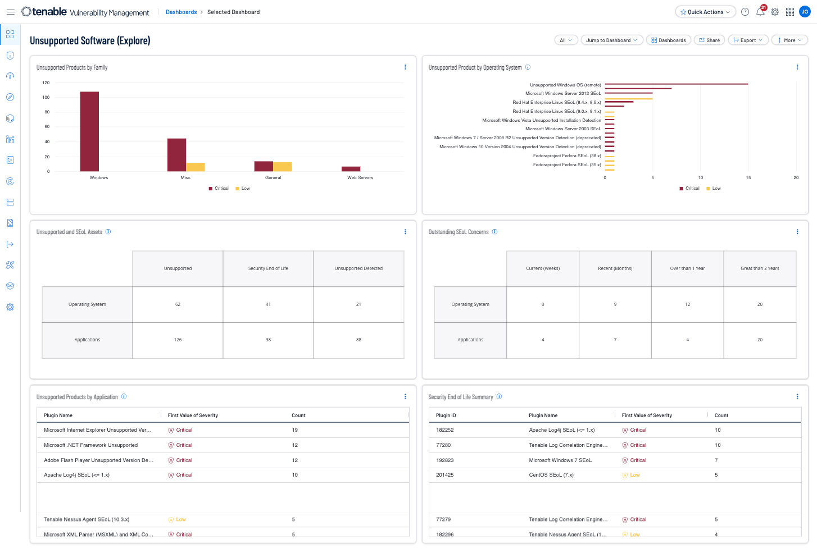Click the Share button
The width and height of the screenshot is (817, 553).
709,40
